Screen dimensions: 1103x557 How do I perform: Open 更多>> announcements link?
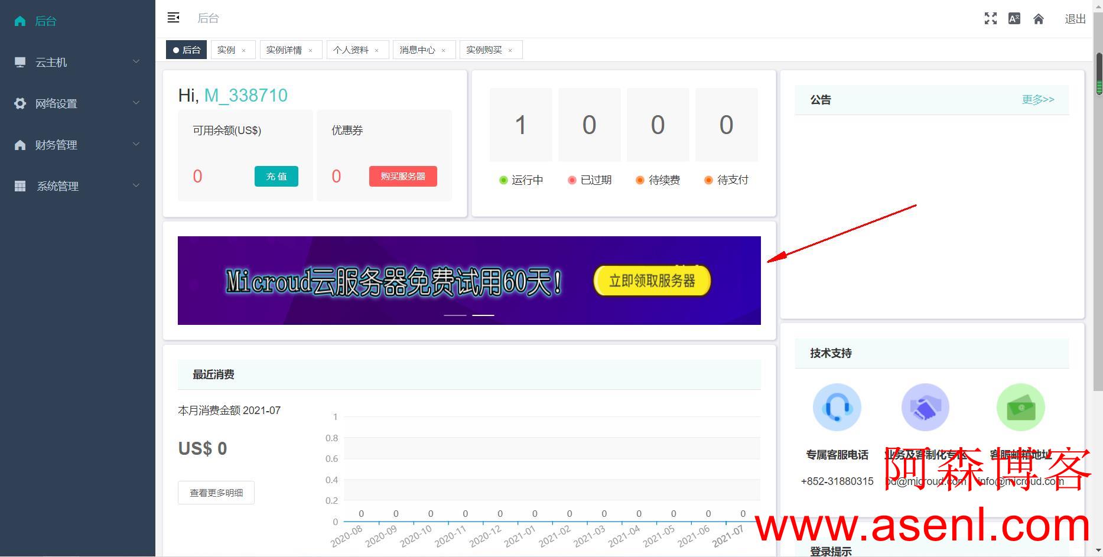[x=1038, y=99]
